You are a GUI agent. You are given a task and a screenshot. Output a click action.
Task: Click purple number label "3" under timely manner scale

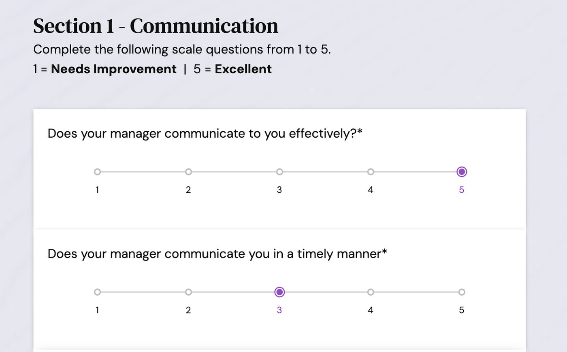coord(279,310)
